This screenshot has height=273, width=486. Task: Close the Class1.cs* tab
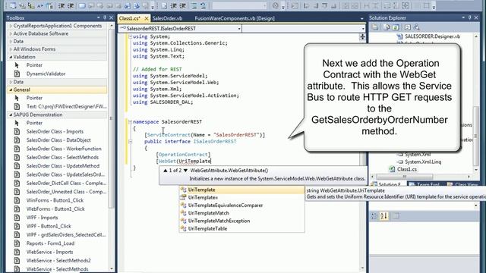point(147,18)
